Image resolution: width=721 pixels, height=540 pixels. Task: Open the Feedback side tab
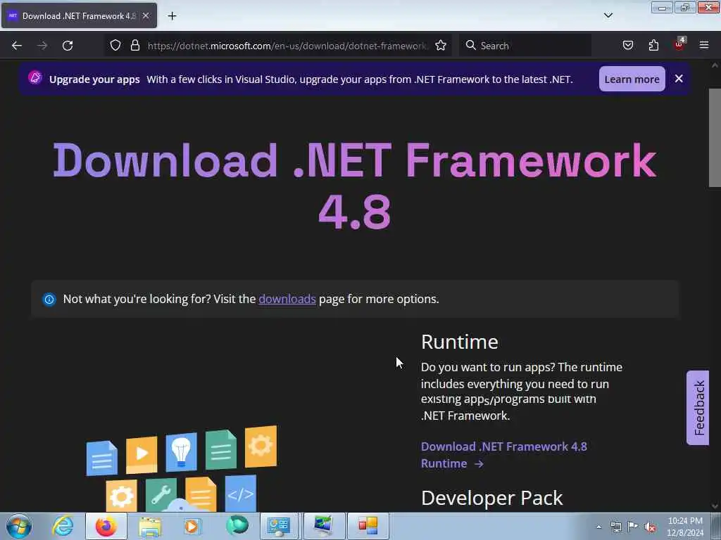698,408
